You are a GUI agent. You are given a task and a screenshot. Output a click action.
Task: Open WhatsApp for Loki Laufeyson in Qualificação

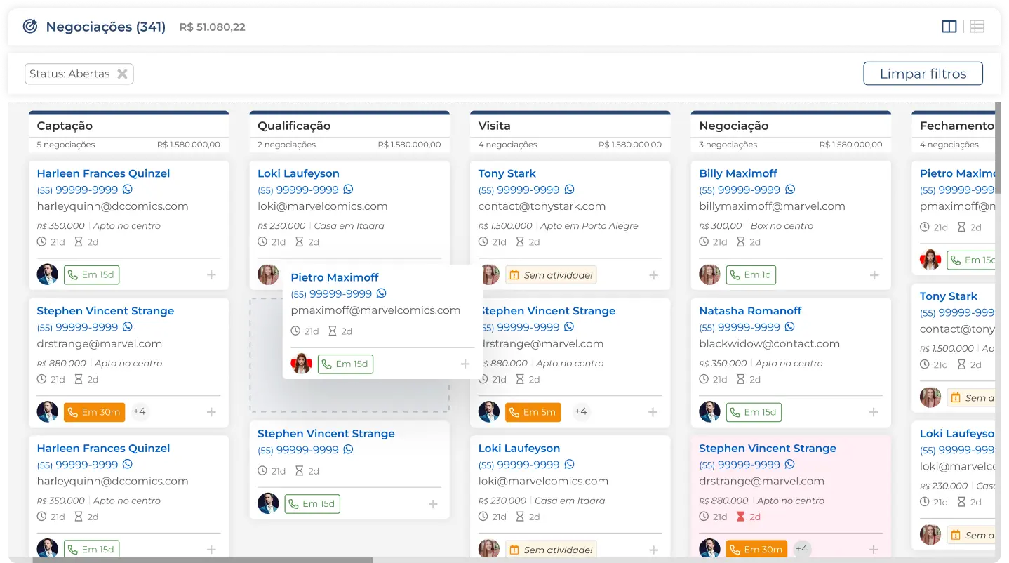348,190
